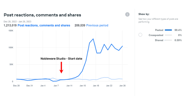The height and width of the screenshot is (105, 184).
Task: Click the Jan 15 label on the x-axis
Action: click(x=83, y=86)
